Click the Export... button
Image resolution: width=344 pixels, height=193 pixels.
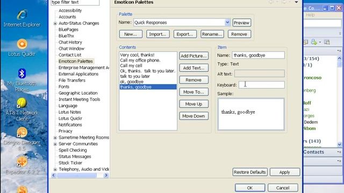tap(185, 34)
